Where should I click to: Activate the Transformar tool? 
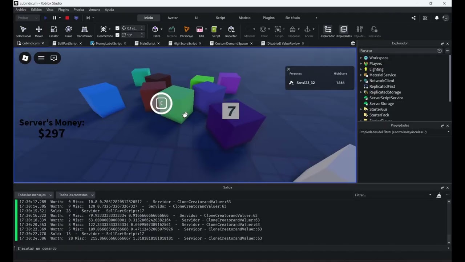point(84,32)
